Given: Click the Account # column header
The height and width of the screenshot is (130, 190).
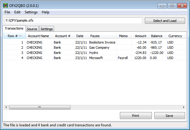Looking at the screenshot, I should [x=63, y=36].
